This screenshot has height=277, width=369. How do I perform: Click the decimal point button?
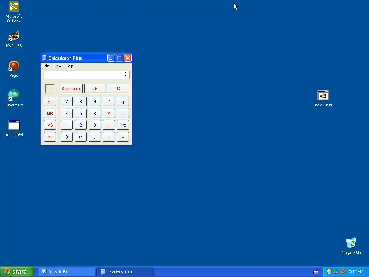95,137
